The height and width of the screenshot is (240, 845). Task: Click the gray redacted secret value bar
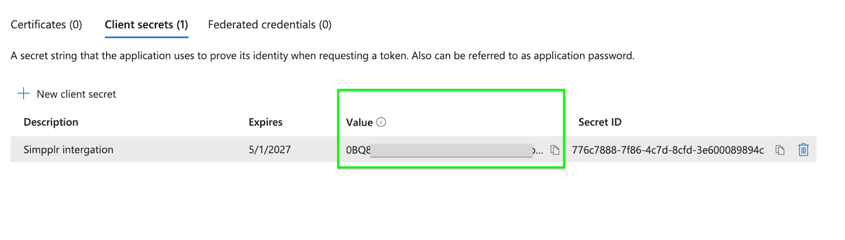pos(452,150)
